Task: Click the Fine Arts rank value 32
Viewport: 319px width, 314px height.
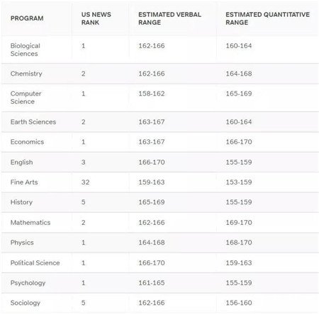Action: [x=85, y=182]
